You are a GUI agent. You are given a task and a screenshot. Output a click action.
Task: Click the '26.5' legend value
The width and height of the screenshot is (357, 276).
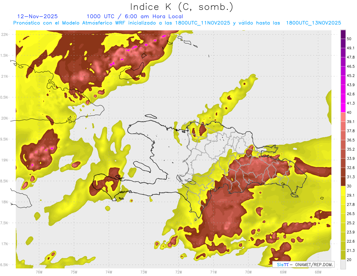351,214
